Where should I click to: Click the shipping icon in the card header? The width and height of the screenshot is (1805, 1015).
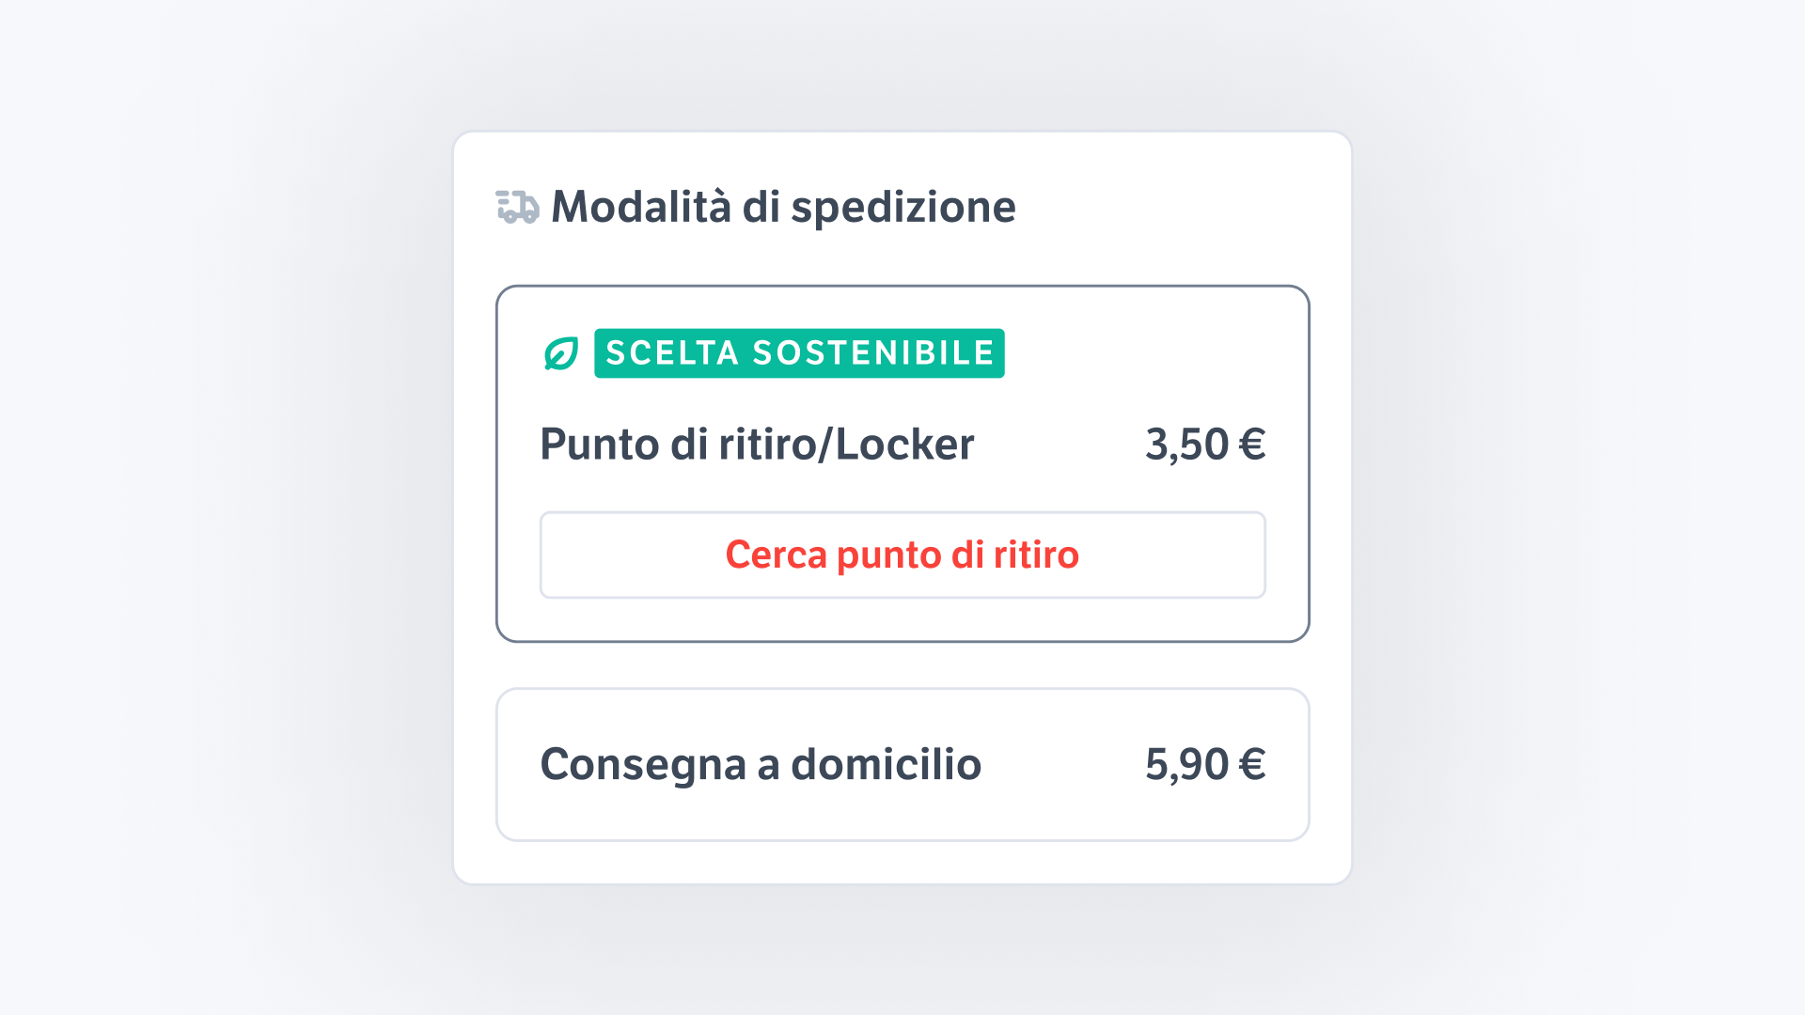(x=516, y=206)
